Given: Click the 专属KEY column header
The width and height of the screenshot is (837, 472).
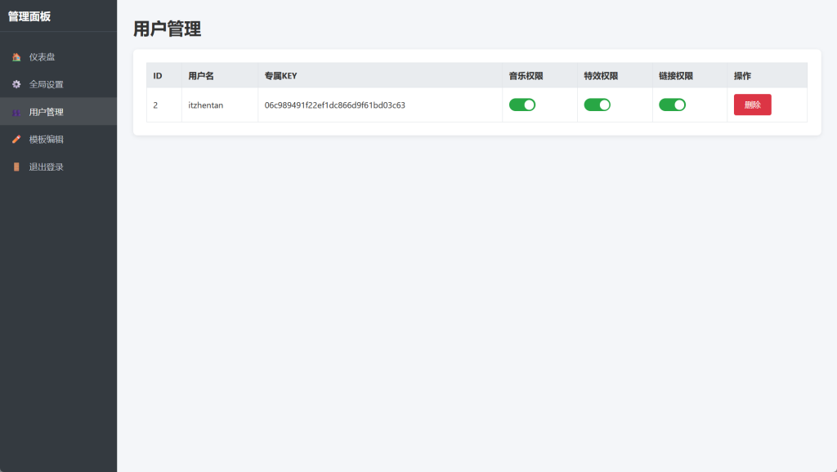Looking at the screenshot, I should tap(280, 76).
